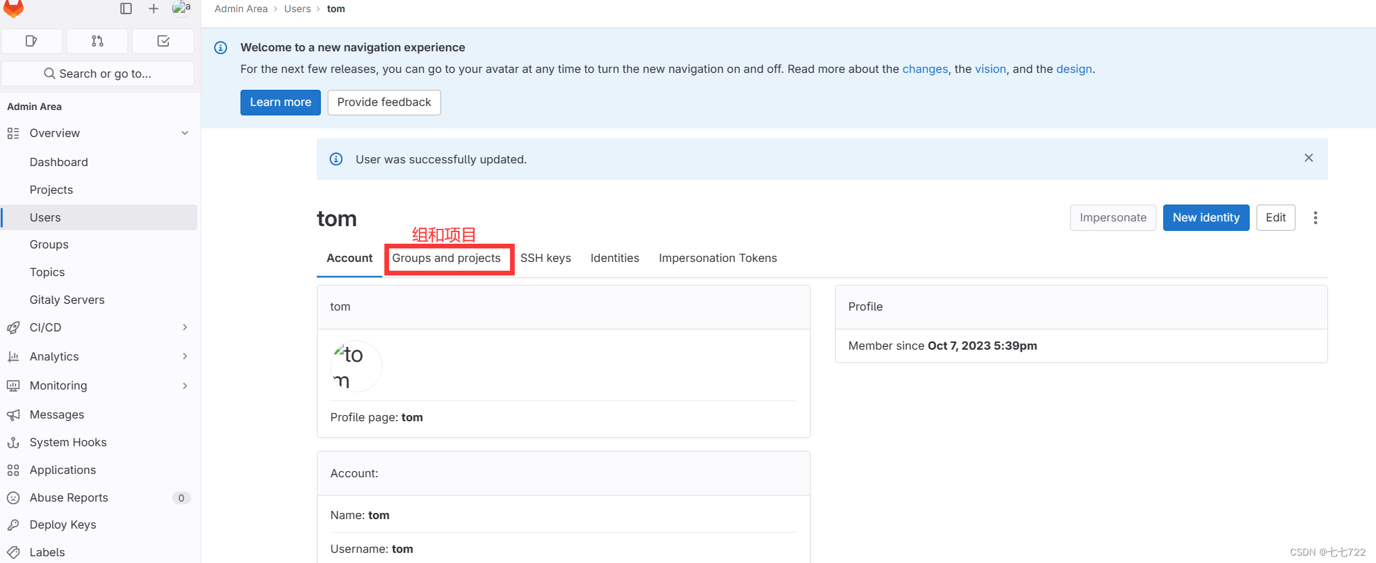Switch to the Identities tab
This screenshot has height=563, width=1376.
[x=615, y=259]
